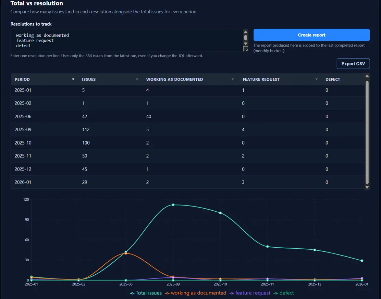Open the FEATURE REQUEST column dropdown
This screenshot has height=299, width=381.
[316, 79]
